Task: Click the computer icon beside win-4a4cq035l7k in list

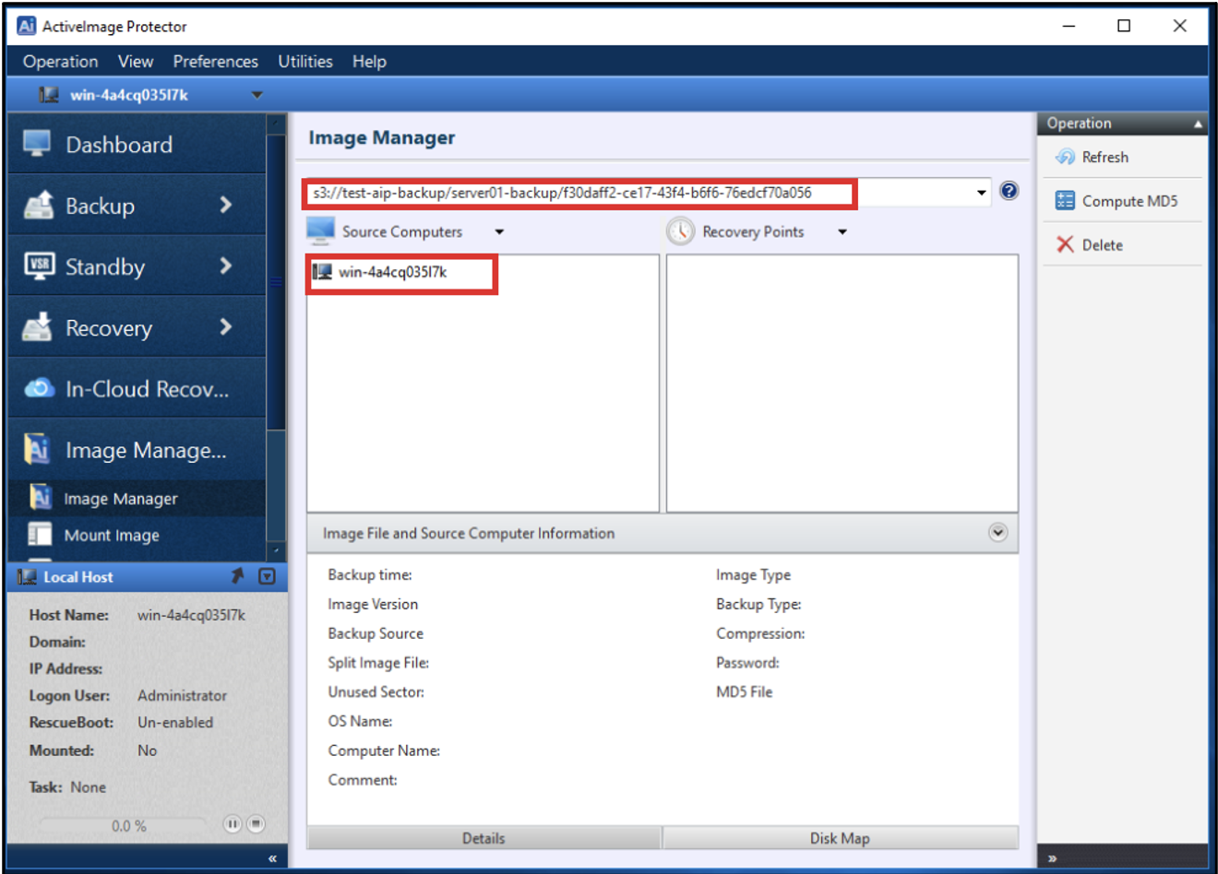Action: pos(322,272)
